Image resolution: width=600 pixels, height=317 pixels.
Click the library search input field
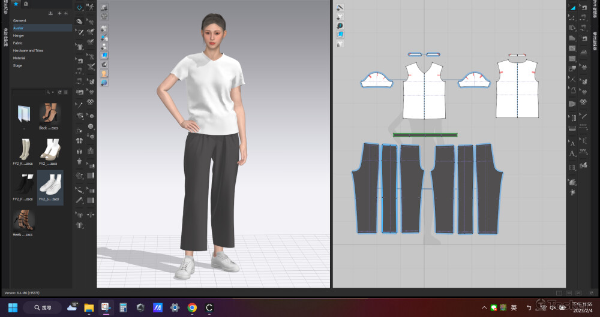[x=30, y=92]
